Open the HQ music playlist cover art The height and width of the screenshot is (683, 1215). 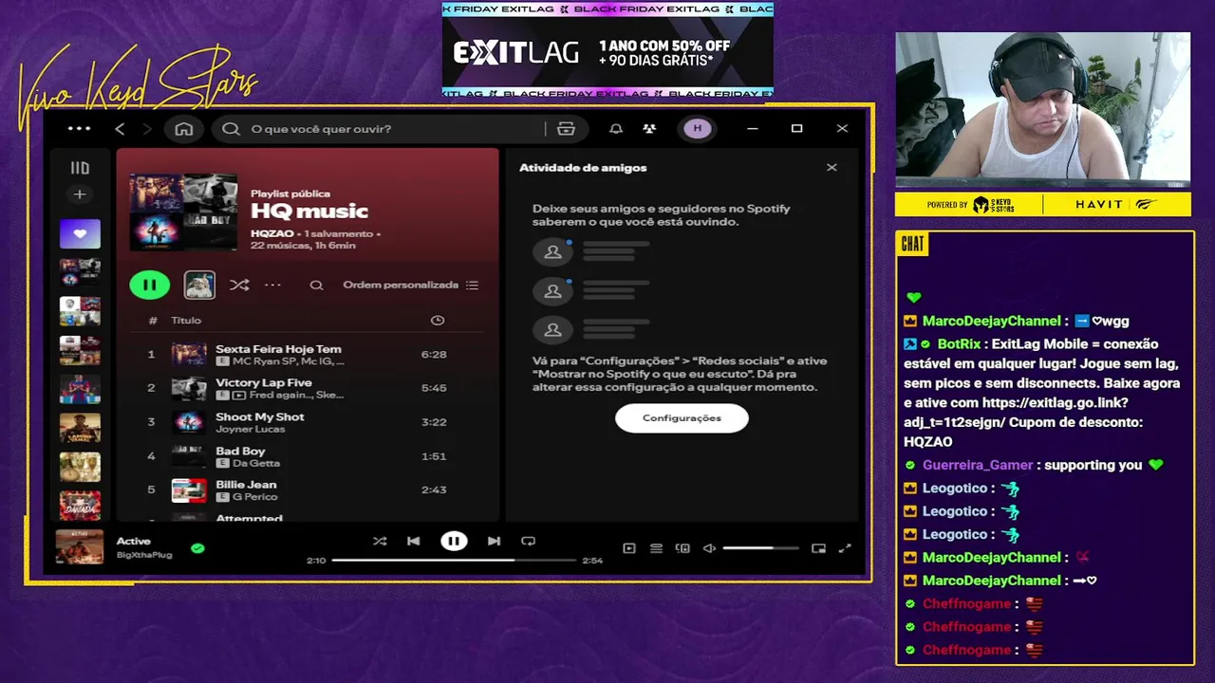pyautogui.click(x=184, y=212)
